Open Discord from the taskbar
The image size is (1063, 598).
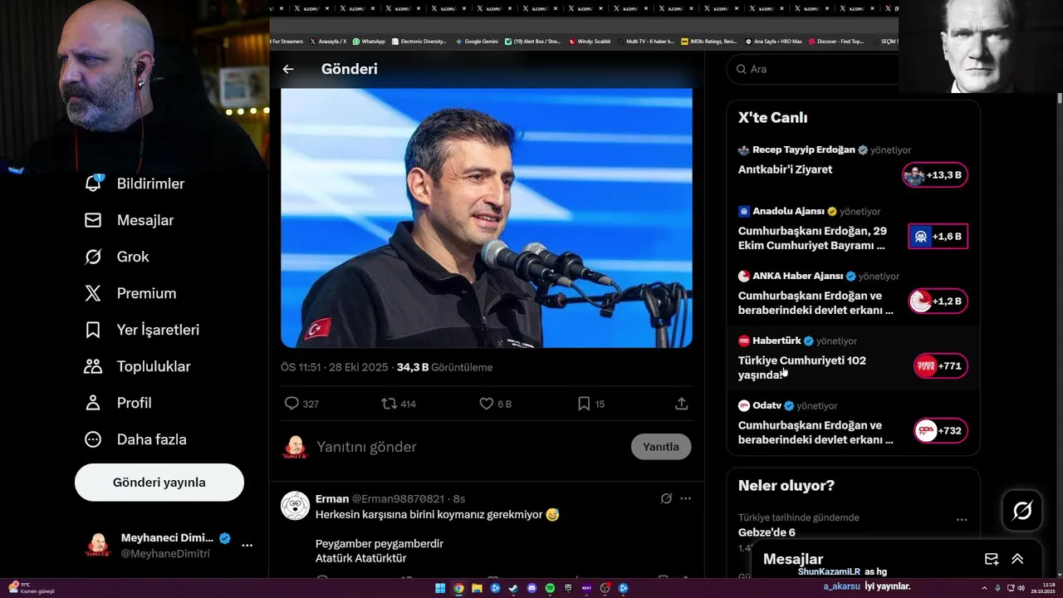pyautogui.click(x=531, y=588)
